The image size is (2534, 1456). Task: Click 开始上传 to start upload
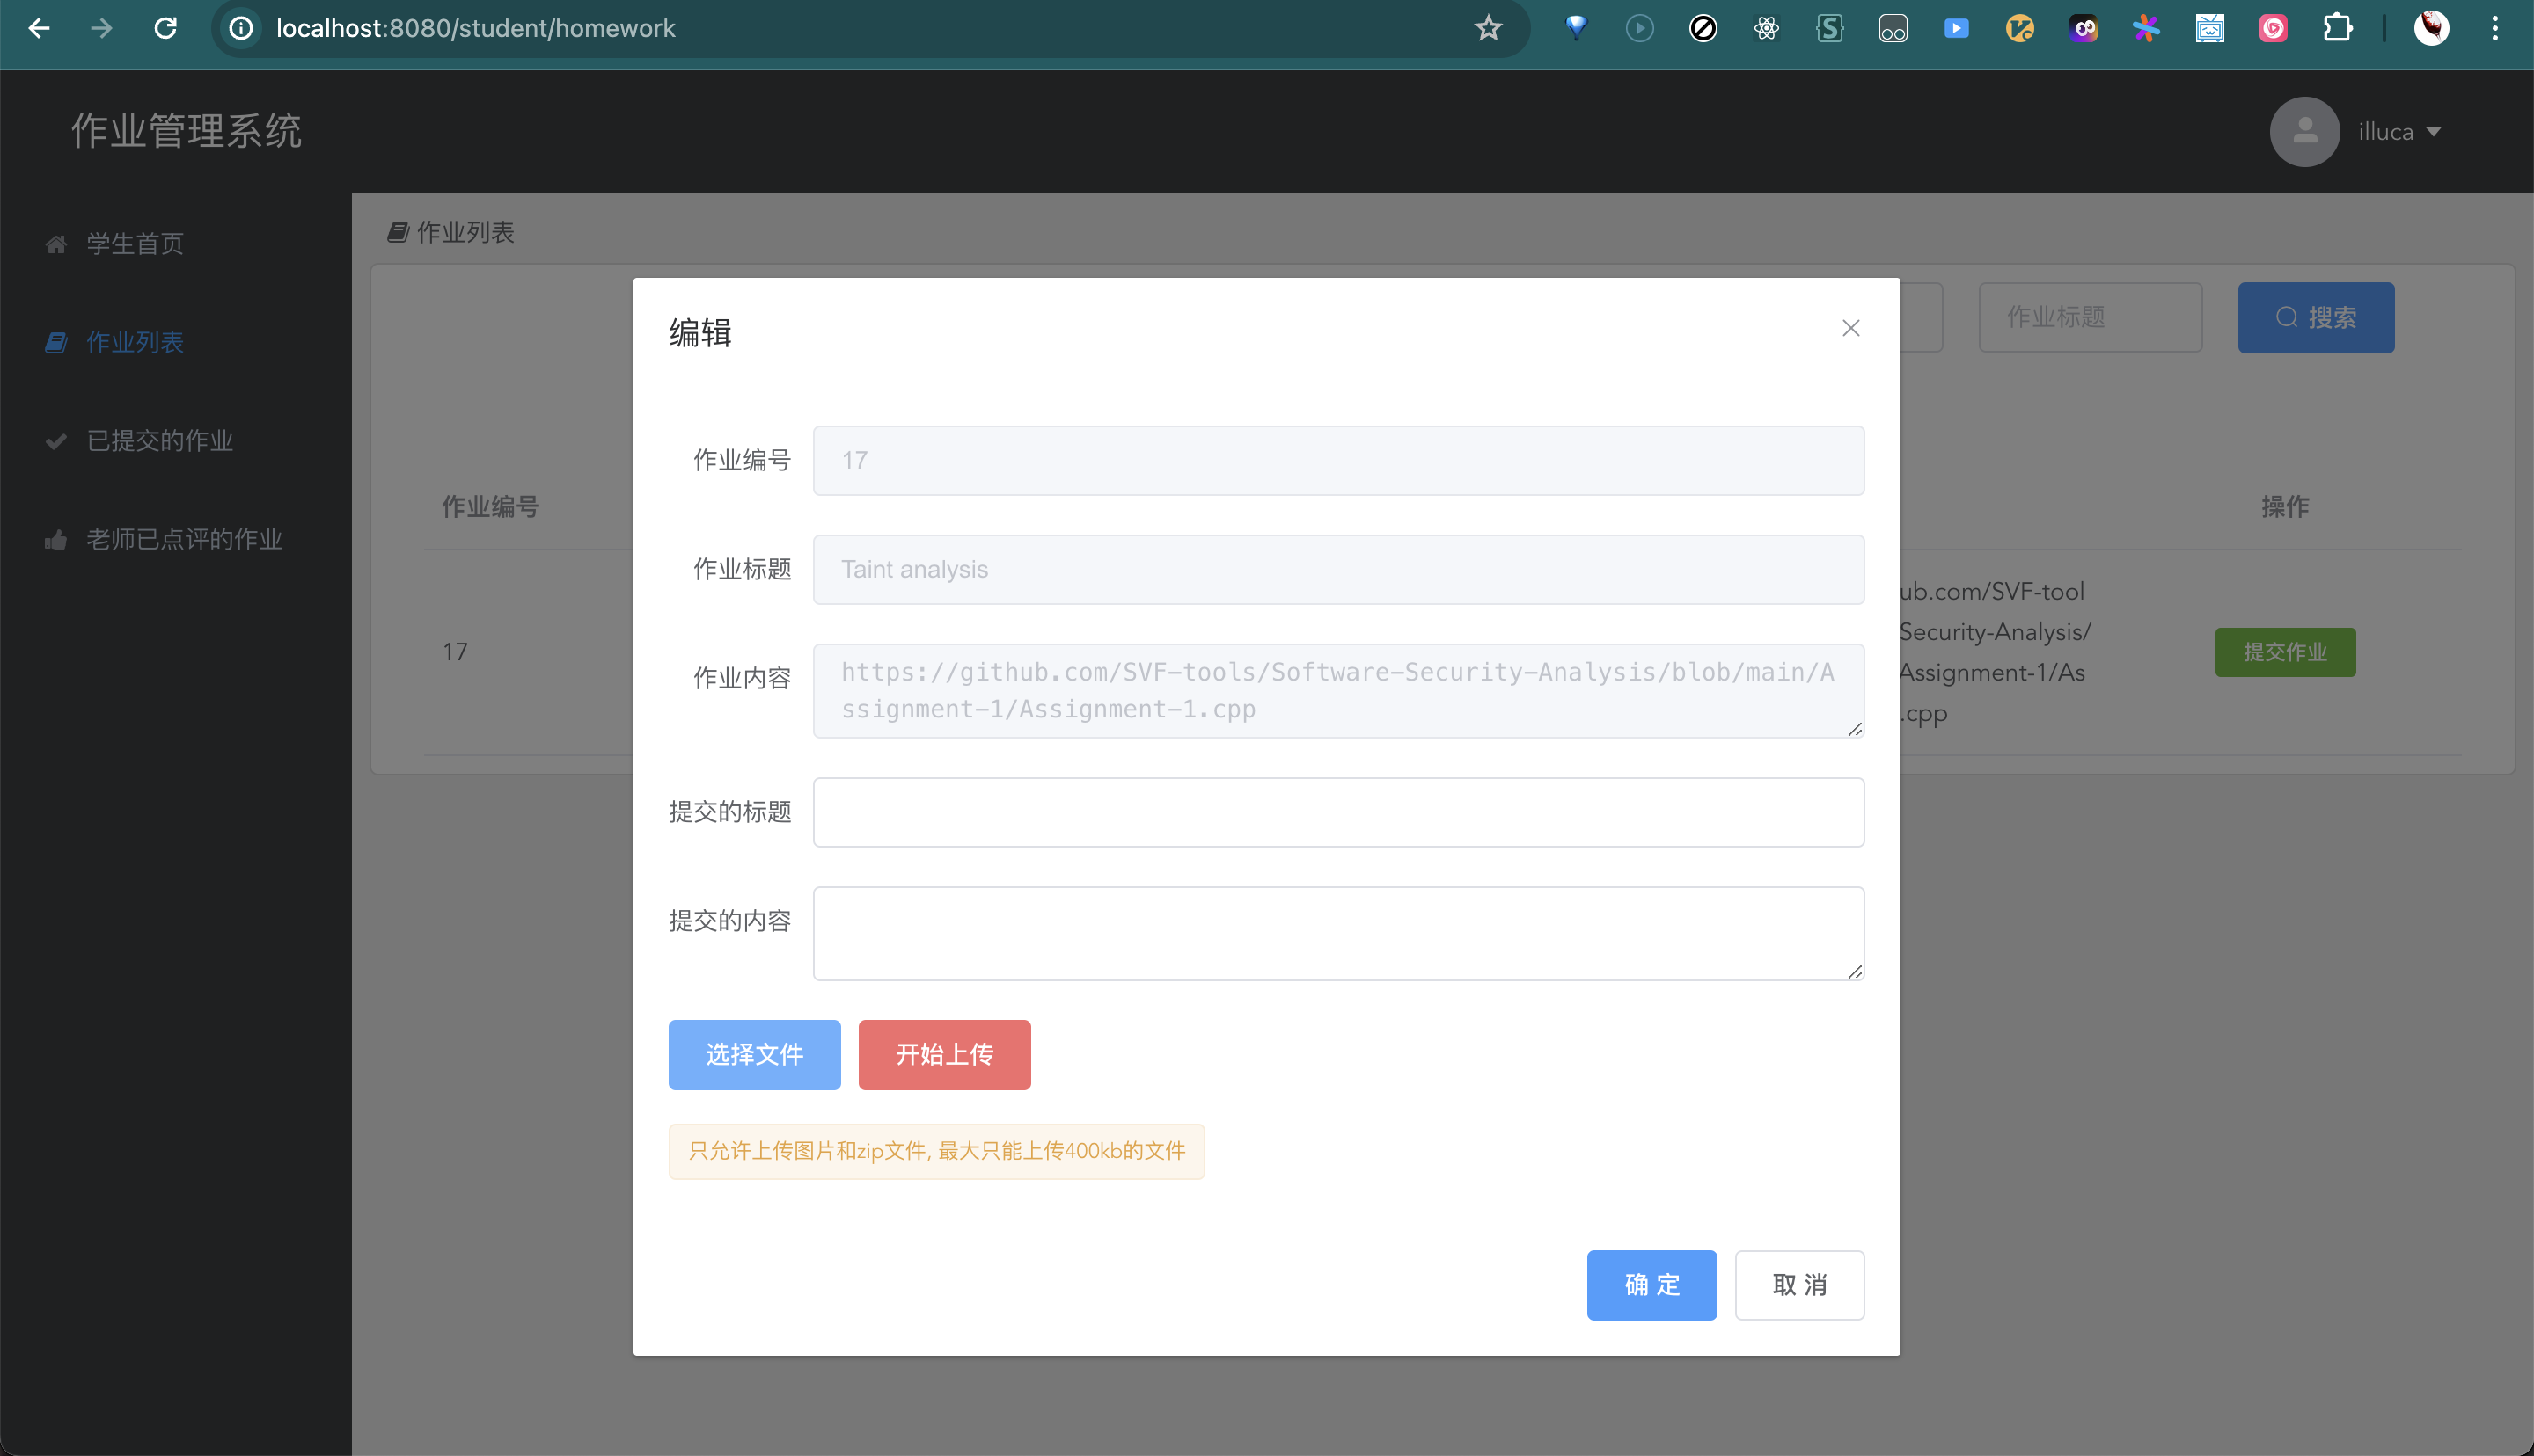944,1054
